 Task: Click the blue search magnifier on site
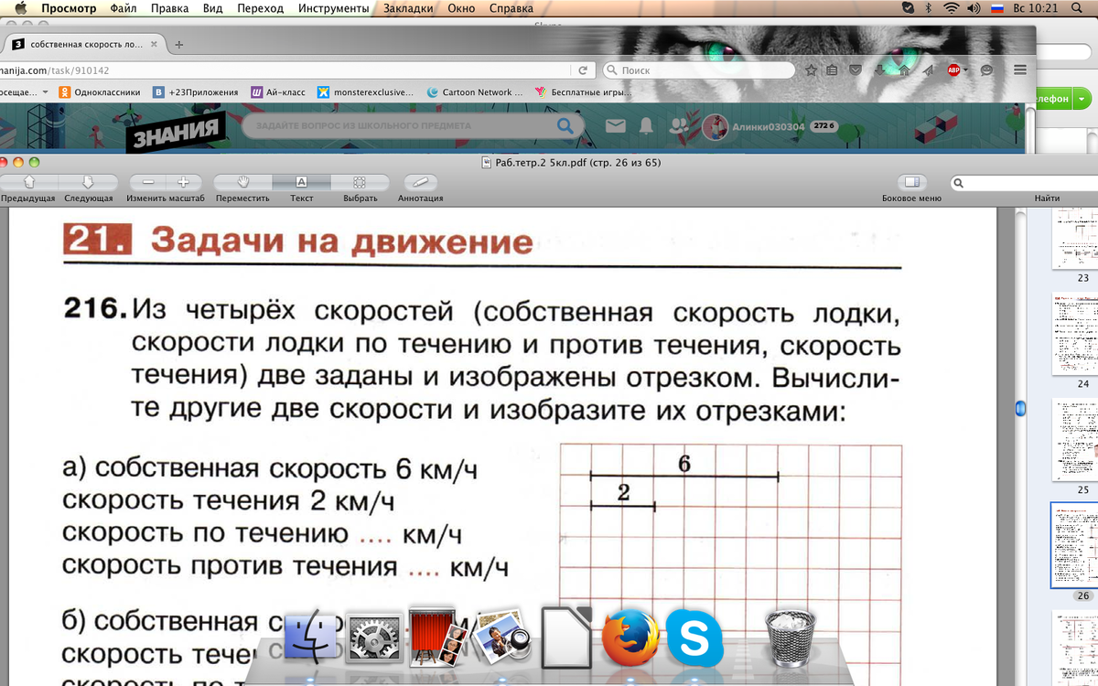[566, 125]
